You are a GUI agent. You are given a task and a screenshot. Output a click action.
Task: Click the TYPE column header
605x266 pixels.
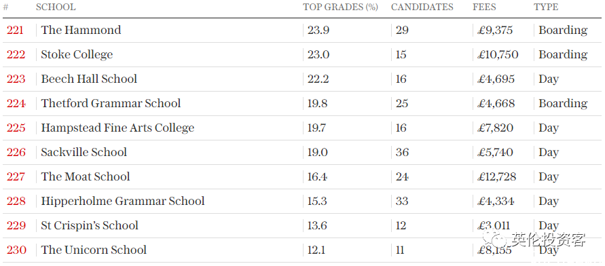point(546,7)
